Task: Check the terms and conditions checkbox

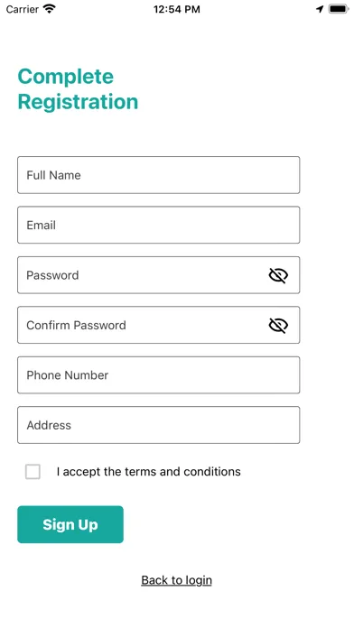Action: coord(33,471)
